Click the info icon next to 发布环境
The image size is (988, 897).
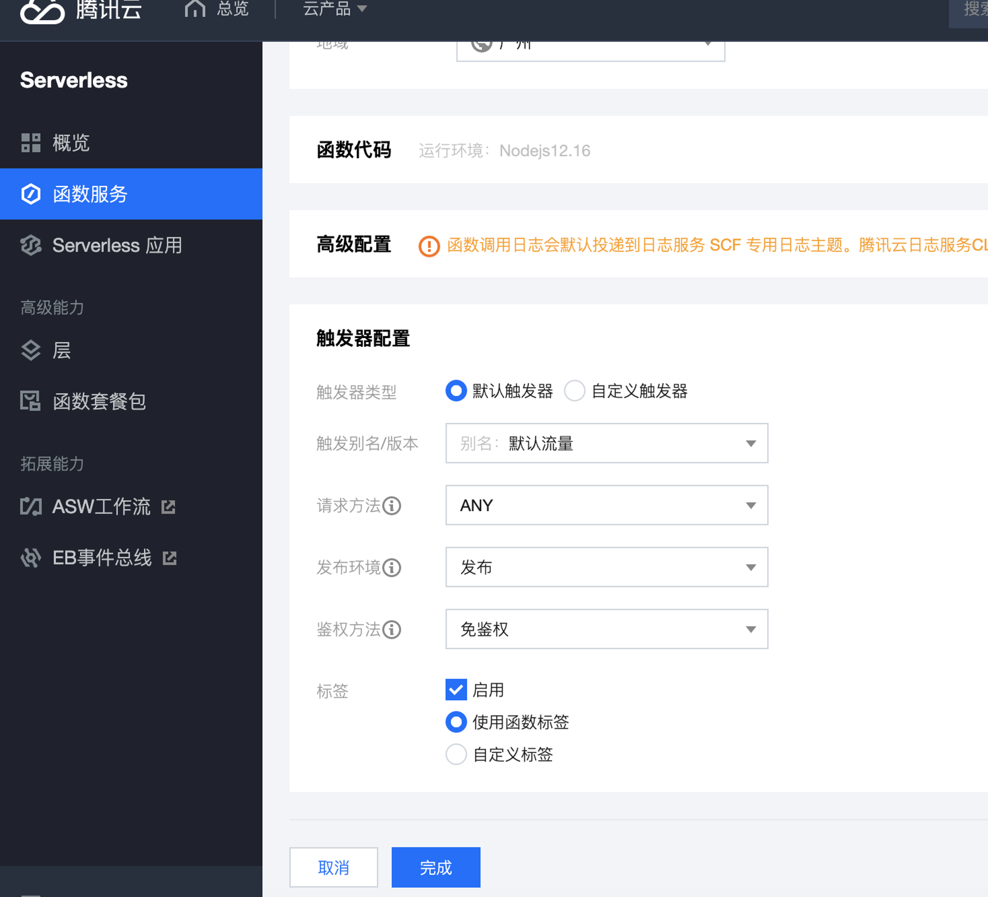click(x=392, y=567)
